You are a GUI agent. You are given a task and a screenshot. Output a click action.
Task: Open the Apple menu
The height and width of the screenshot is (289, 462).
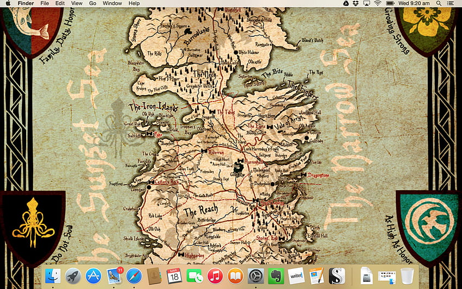click(x=8, y=3)
